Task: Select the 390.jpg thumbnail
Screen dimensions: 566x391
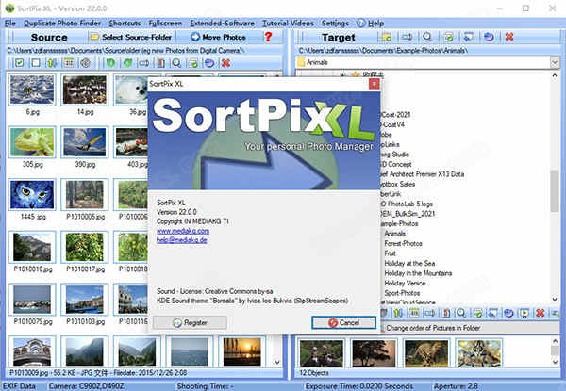Action: coord(85,142)
